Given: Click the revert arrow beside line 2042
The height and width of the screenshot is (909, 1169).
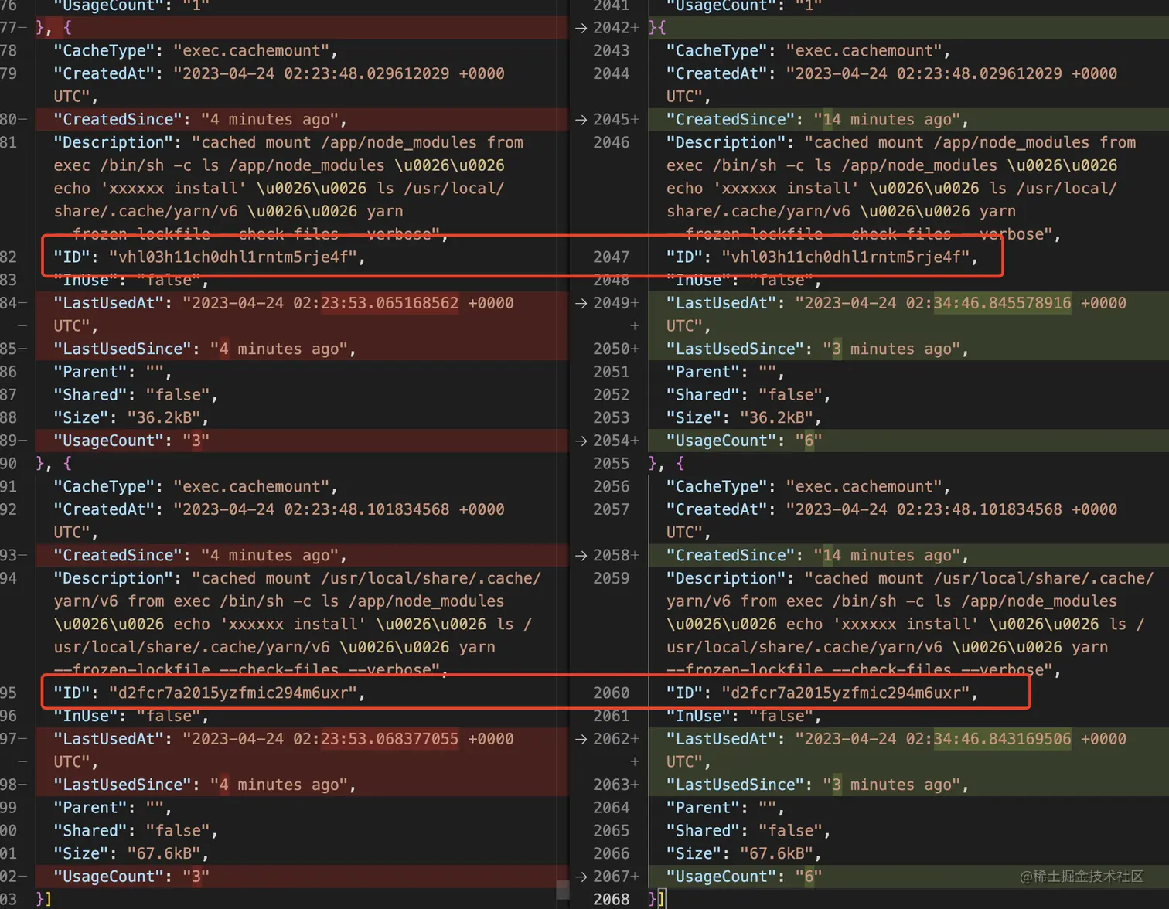Looking at the screenshot, I should [581, 28].
